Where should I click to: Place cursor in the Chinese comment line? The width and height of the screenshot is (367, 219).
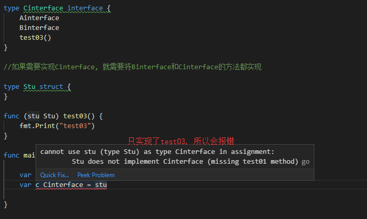pos(133,67)
